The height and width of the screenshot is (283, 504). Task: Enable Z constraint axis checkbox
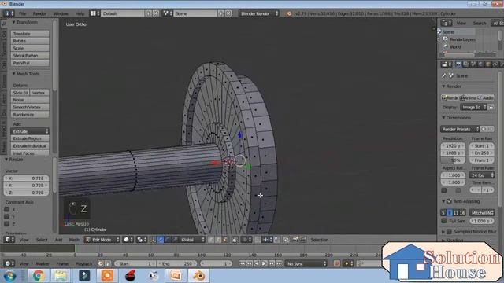pos(7,224)
